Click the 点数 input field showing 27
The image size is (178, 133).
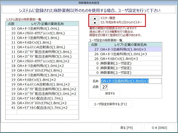[x=105, y=87]
